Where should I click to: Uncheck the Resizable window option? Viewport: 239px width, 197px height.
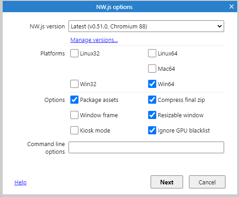point(152,115)
